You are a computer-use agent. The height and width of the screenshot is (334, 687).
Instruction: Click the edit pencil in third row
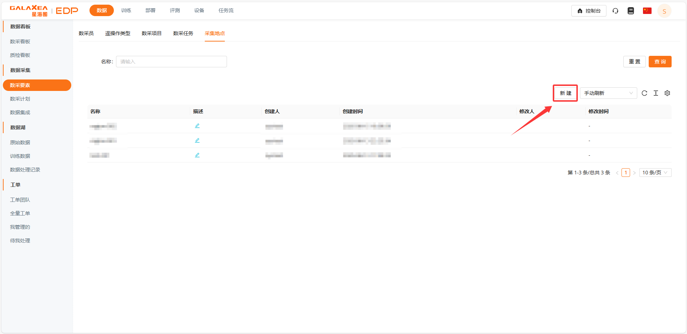[197, 155]
